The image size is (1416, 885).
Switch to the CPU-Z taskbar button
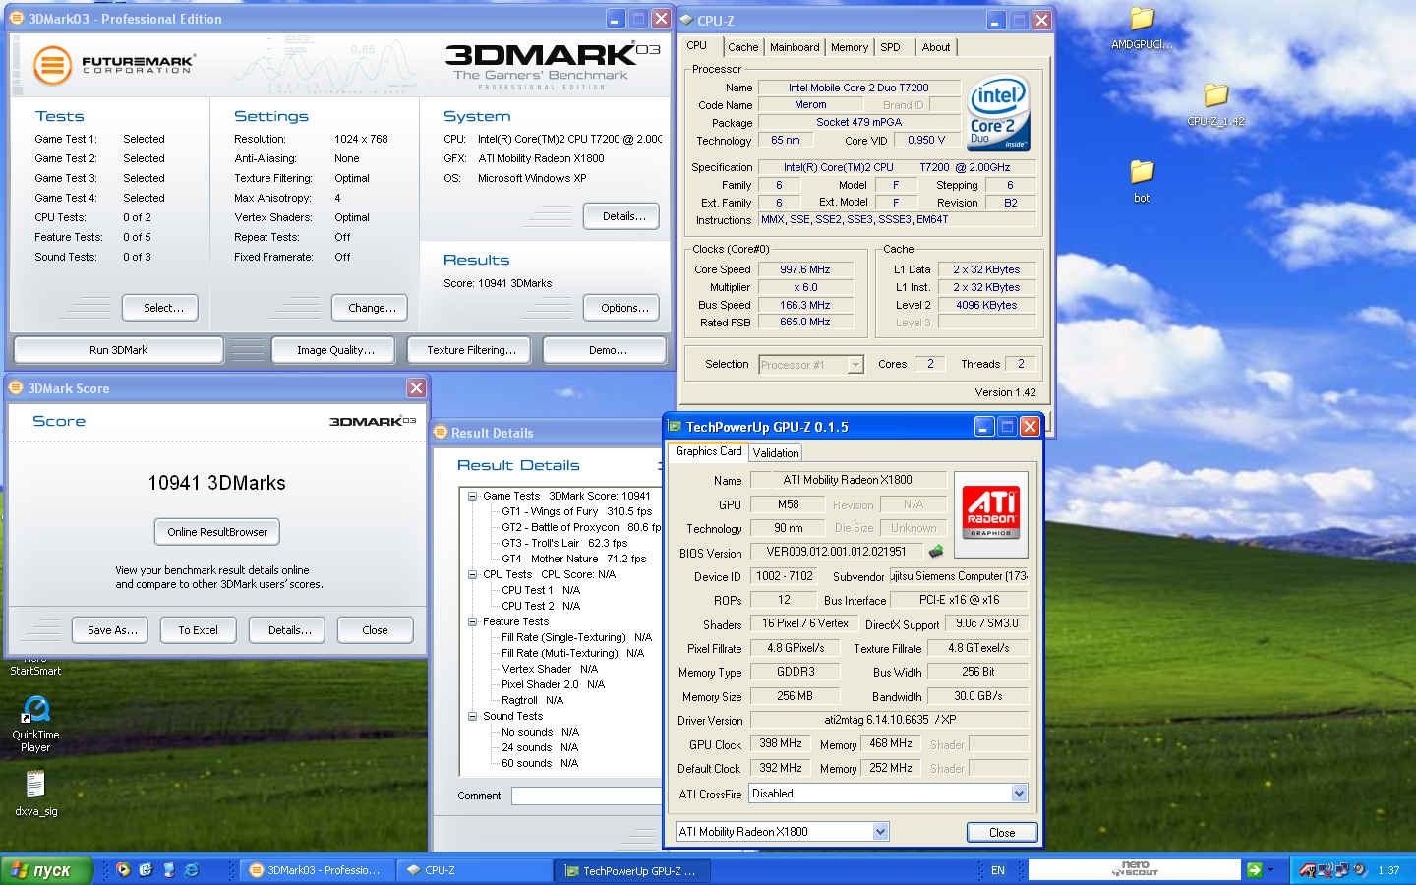click(x=476, y=870)
